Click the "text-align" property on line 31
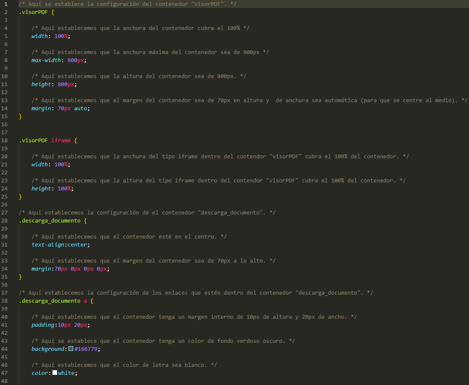This screenshot has height=385, width=469. pyautogui.click(x=48, y=244)
